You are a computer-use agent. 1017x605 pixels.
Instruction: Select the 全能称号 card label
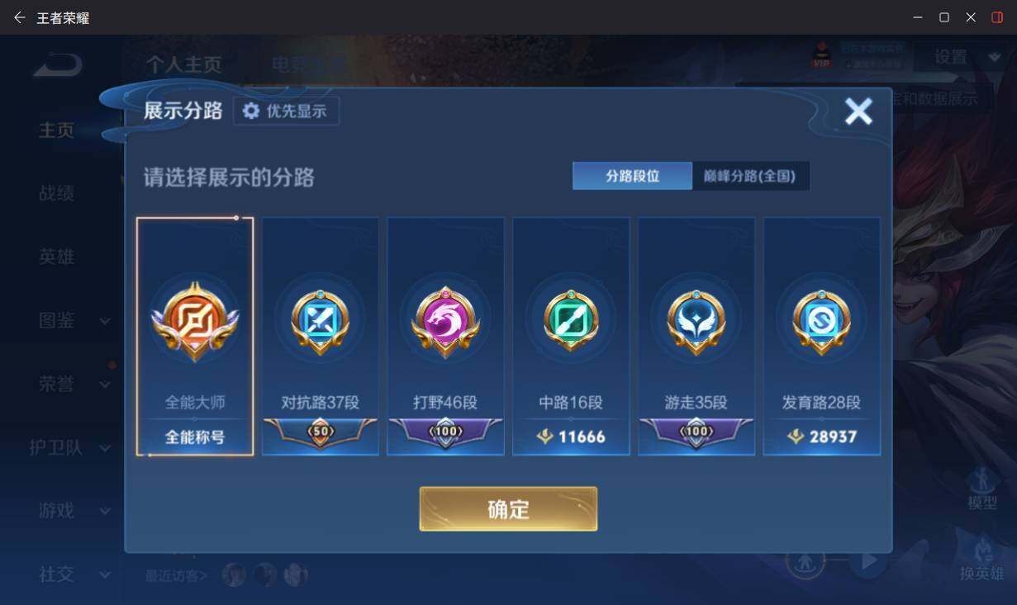click(x=195, y=437)
